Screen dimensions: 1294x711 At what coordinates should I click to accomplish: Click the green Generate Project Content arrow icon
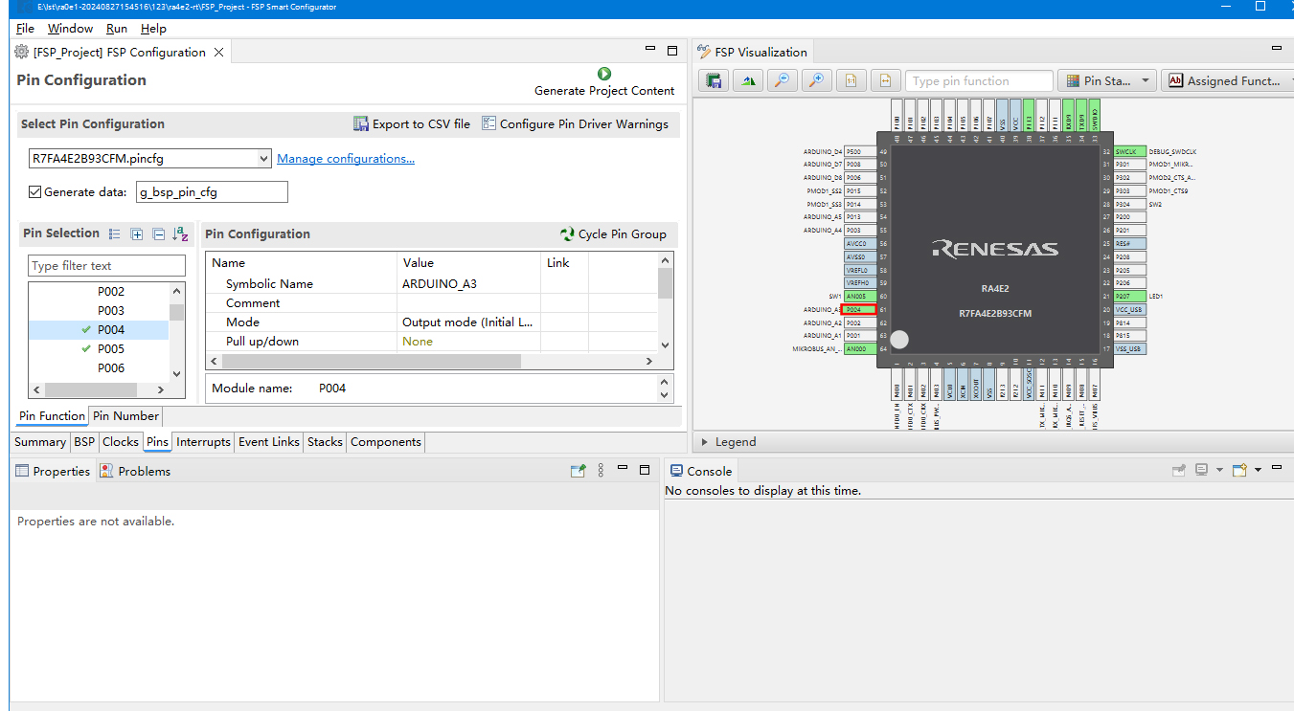[x=604, y=74]
